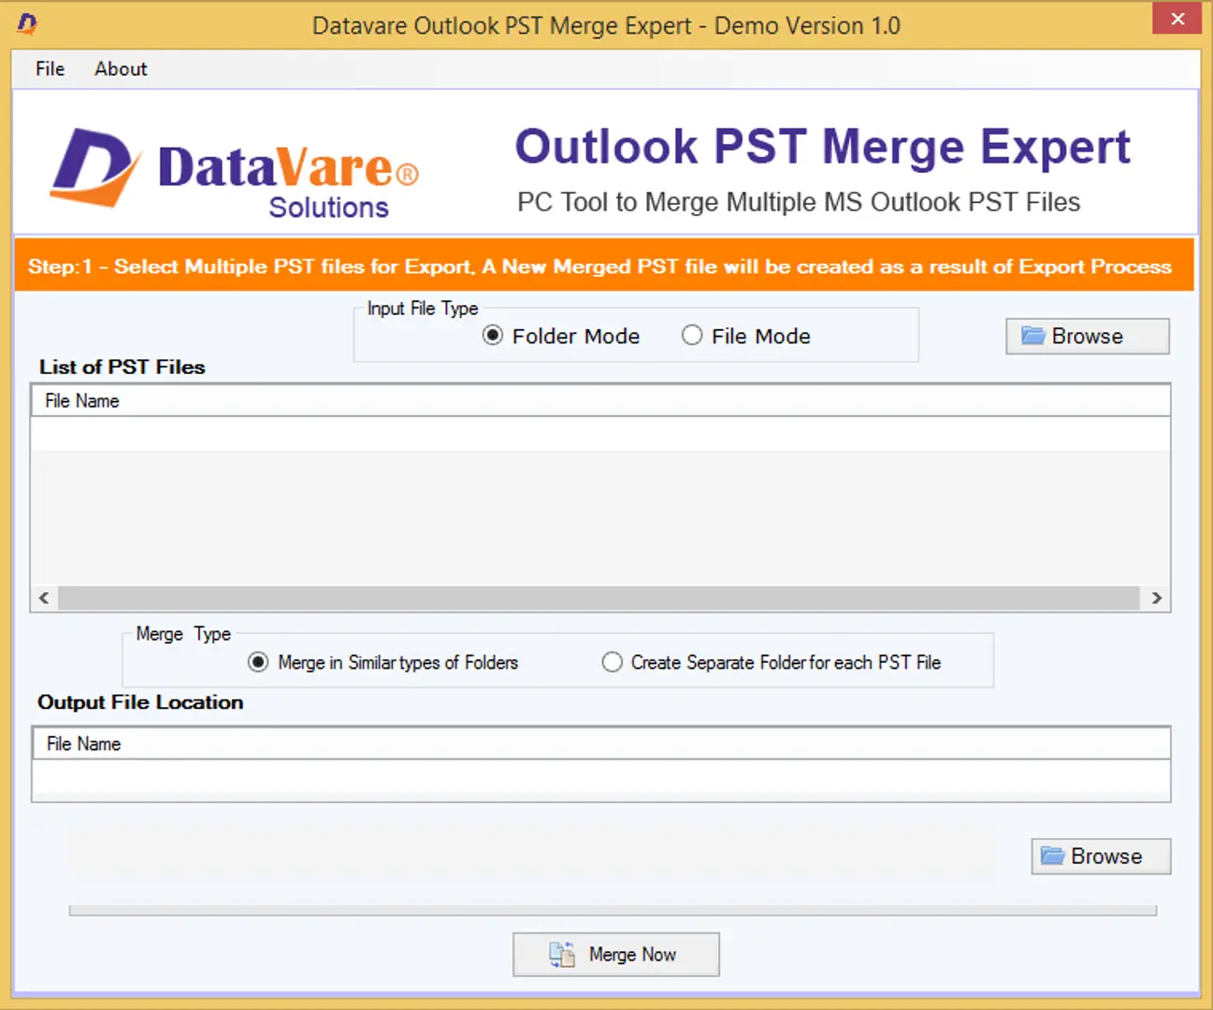Open the File menu

(x=50, y=68)
